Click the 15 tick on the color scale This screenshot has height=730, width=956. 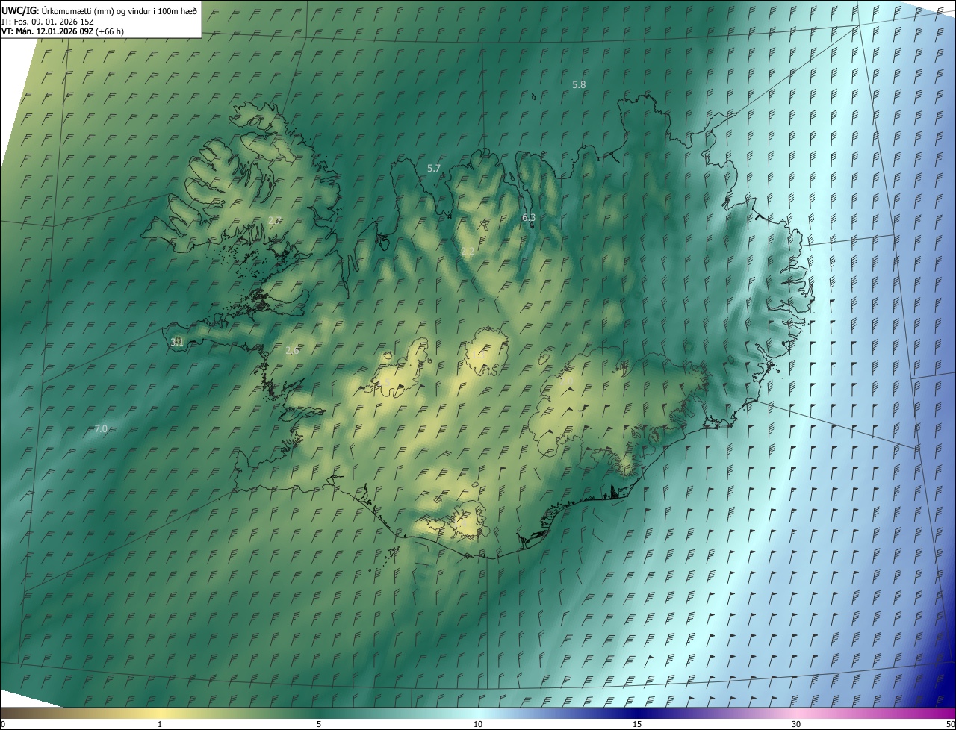pos(637,724)
